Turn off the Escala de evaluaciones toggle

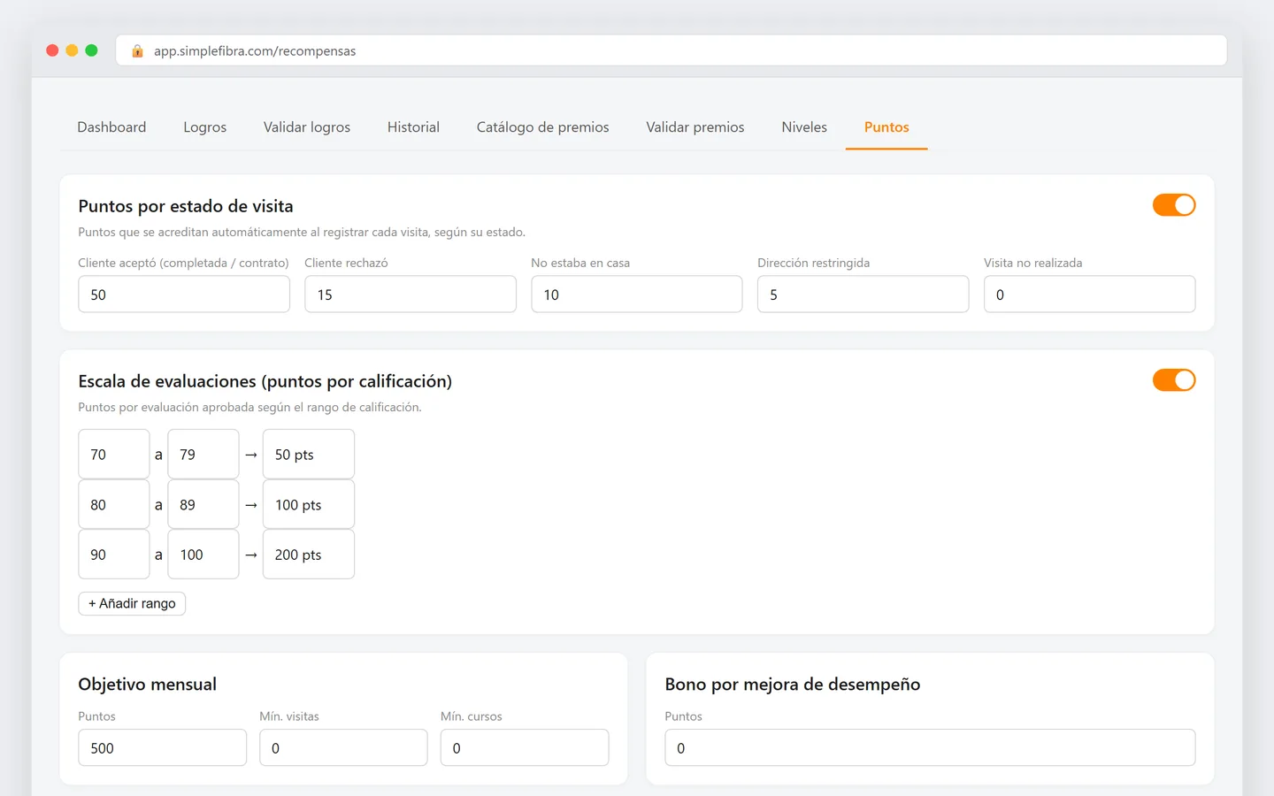(x=1174, y=380)
